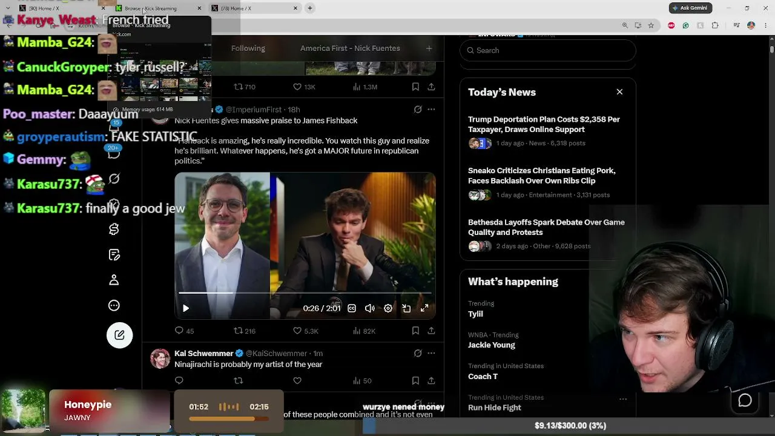
Task: Open Grok icon in the X sidebar
Action: 114,179
